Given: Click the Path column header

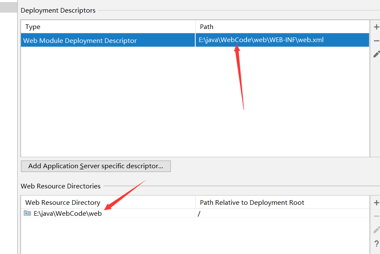Looking at the screenshot, I should pyautogui.click(x=282, y=26).
